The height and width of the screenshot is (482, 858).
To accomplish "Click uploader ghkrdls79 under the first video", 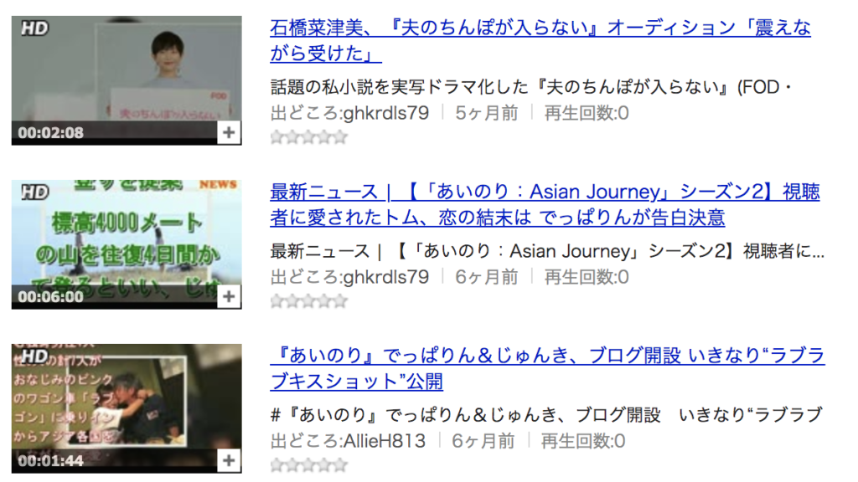I will (x=385, y=113).
